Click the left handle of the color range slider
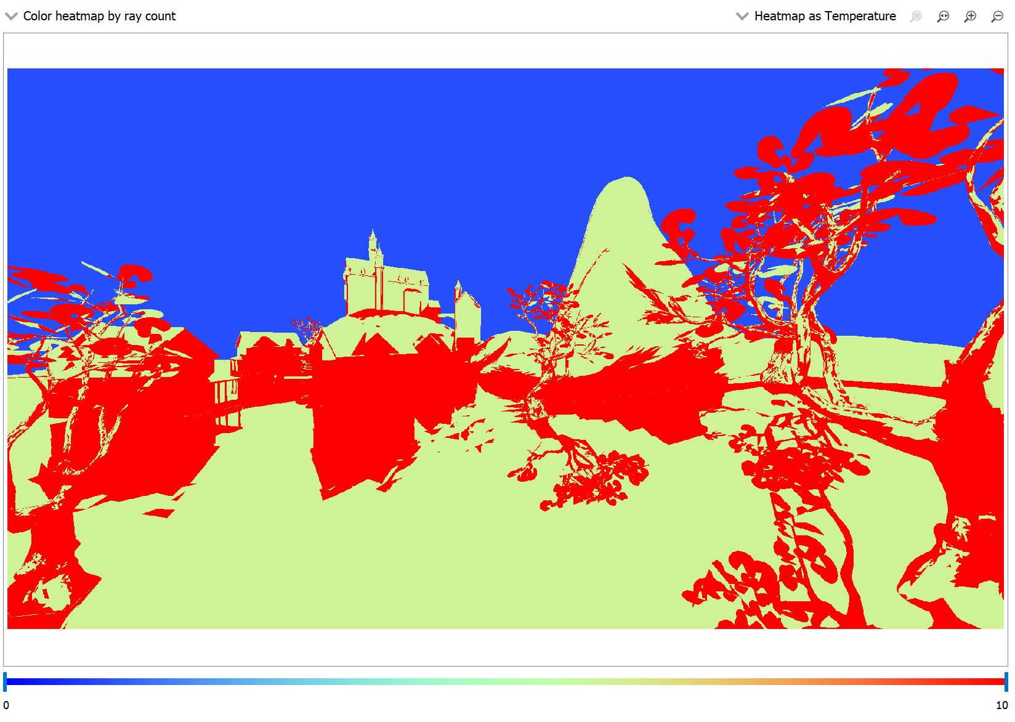 5,681
